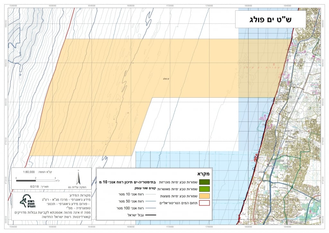The width and height of the screenshot is (329, 233).
Task: Click the orange proposed reserves legend swatch
Action: [204, 195]
